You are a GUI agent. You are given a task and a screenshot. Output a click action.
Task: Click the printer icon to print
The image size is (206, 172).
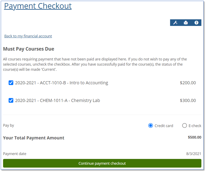(186, 23)
